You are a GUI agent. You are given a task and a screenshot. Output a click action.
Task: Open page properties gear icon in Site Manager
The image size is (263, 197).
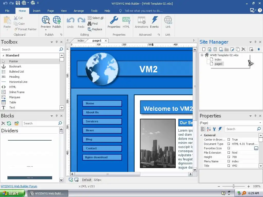(251, 49)
